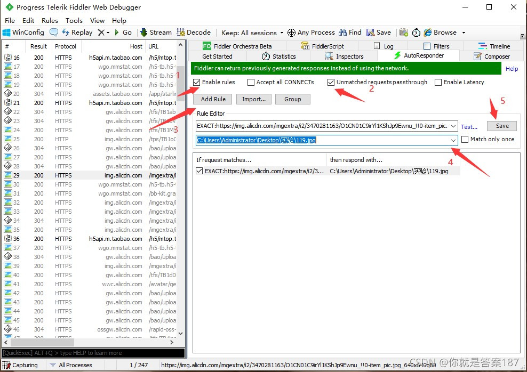527x372 pixels.
Task: Click the Save toolbar icon
Action: 379,33
